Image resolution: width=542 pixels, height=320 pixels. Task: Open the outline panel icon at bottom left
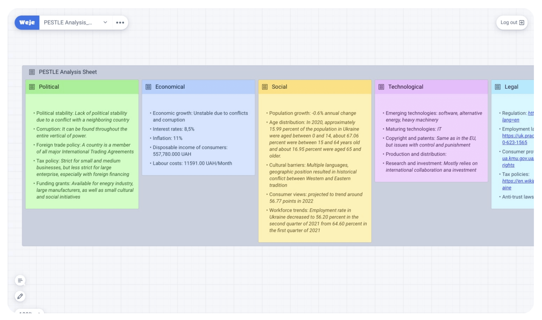(x=20, y=280)
